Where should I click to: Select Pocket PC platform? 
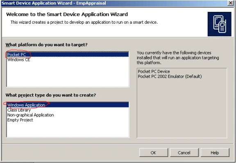pos(68,54)
